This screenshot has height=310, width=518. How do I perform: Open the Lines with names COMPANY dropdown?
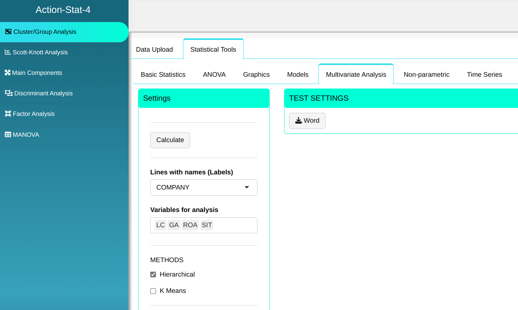pos(203,188)
